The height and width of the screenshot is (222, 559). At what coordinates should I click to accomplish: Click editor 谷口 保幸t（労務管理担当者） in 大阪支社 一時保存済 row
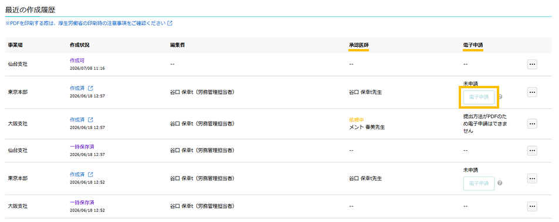[202, 206]
